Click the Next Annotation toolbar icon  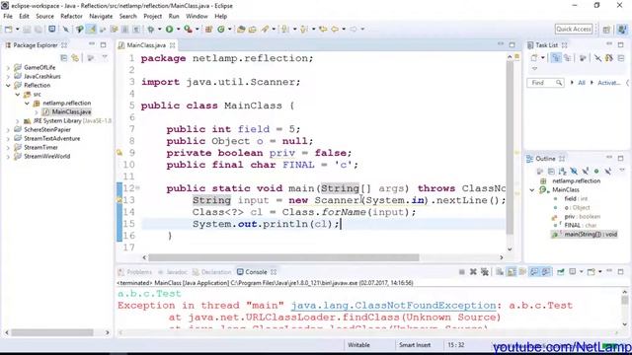coord(285,29)
